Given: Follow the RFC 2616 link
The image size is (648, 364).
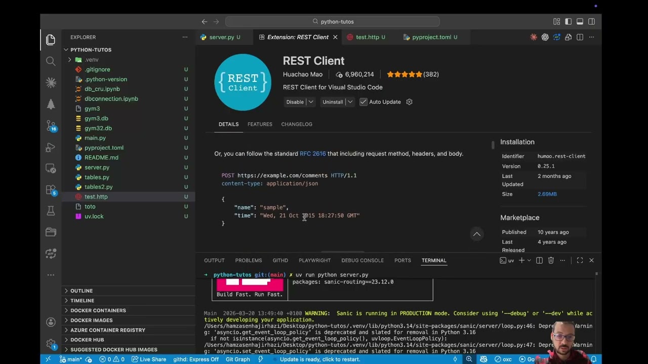Looking at the screenshot, I should 313,154.
